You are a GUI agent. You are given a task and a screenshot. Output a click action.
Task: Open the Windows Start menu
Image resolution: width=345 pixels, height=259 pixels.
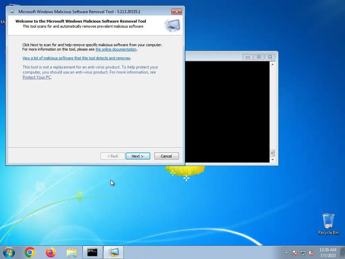(x=9, y=252)
